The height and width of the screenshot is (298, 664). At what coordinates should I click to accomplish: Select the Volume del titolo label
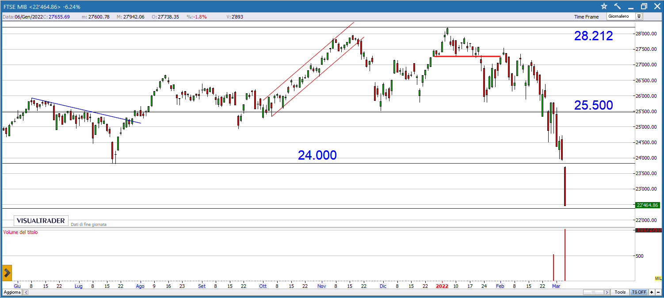20,232
